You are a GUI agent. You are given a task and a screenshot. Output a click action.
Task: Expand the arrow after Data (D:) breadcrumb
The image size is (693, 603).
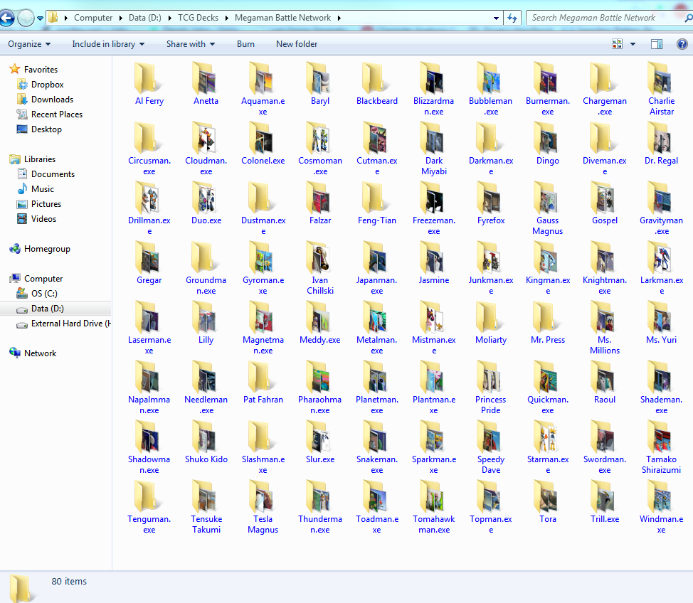170,18
